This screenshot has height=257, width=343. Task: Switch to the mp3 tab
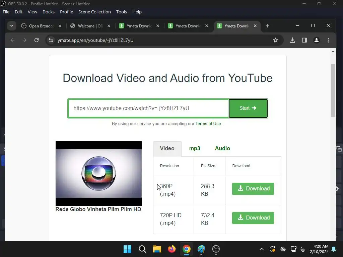pos(195,148)
